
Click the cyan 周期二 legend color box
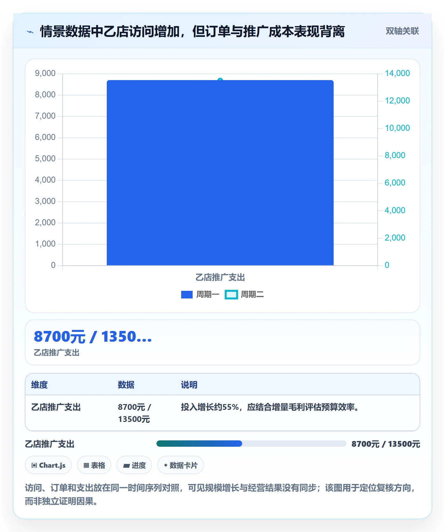(x=231, y=295)
